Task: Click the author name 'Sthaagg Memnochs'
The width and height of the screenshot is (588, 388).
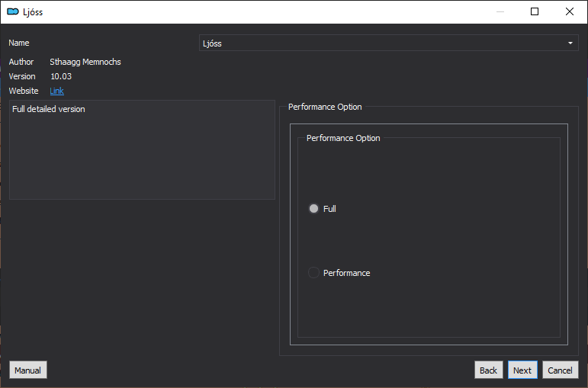Action: pos(85,62)
